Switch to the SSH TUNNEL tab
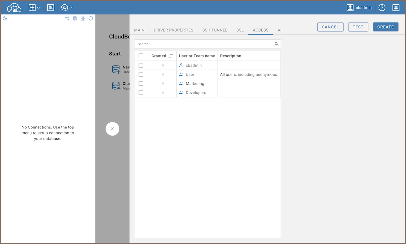This screenshot has width=406, height=244. coord(214,30)
